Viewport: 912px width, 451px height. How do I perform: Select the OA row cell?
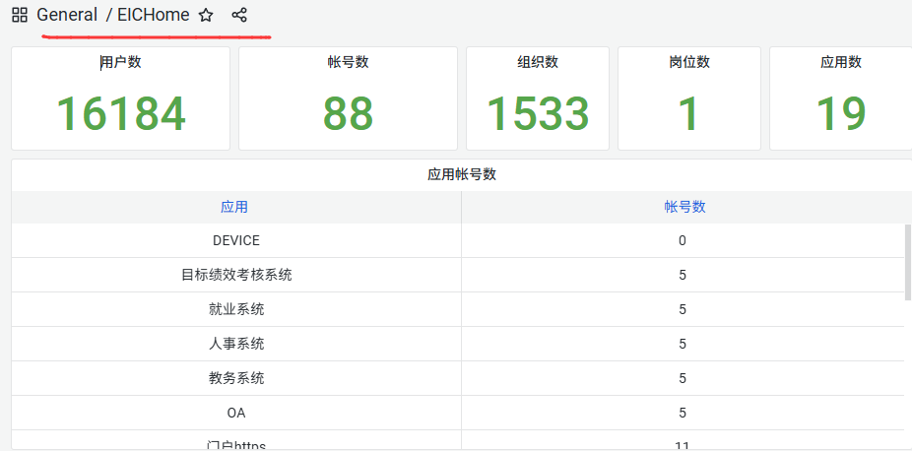pyautogui.click(x=236, y=413)
